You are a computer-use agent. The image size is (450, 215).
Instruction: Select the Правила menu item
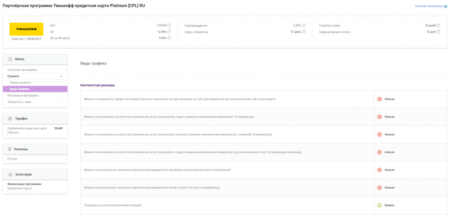point(13,76)
